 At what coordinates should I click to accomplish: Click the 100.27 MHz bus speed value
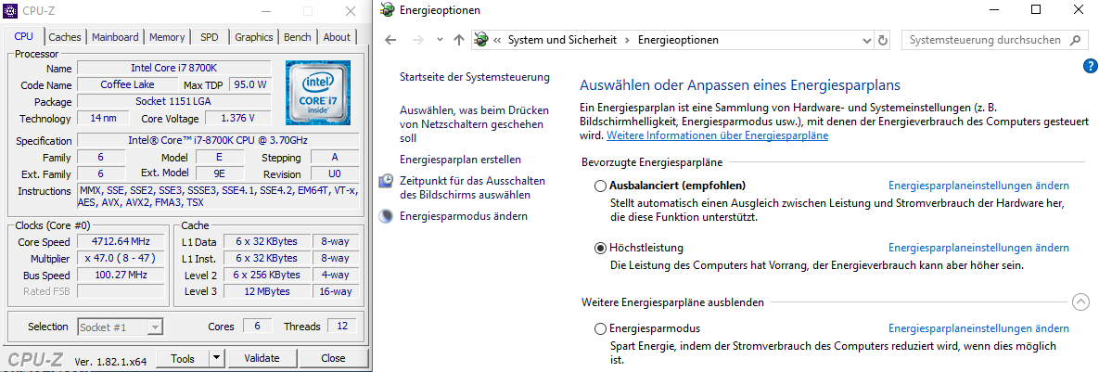[121, 275]
